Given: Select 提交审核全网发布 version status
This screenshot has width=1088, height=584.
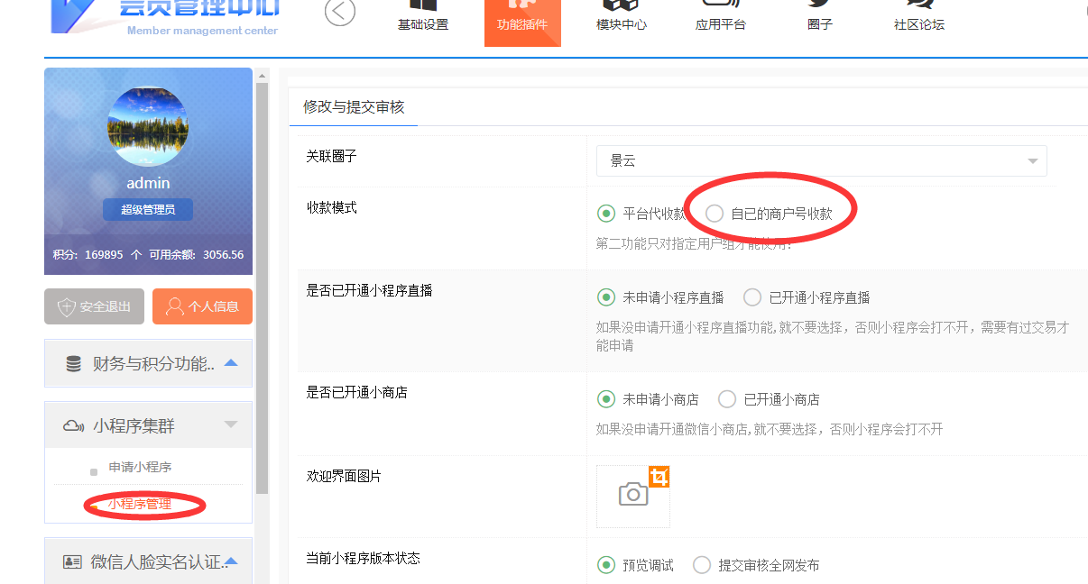Looking at the screenshot, I should coord(702,565).
